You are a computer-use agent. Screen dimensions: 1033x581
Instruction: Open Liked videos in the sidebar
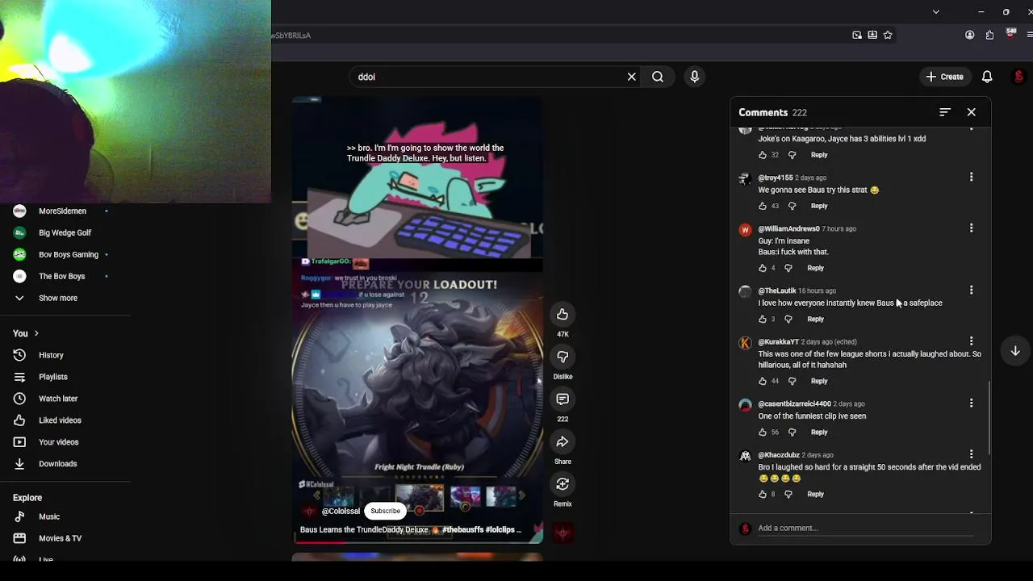[x=58, y=420]
